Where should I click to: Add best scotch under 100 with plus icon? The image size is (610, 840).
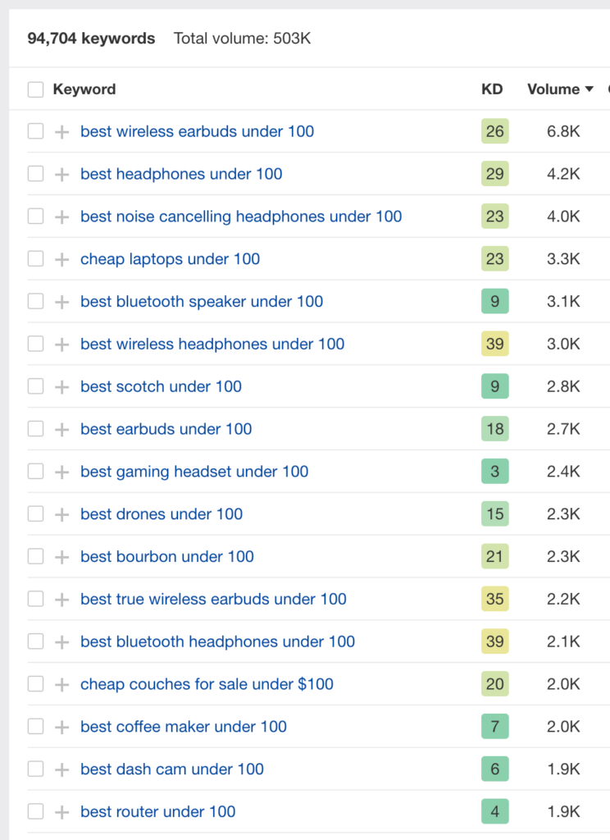point(62,387)
